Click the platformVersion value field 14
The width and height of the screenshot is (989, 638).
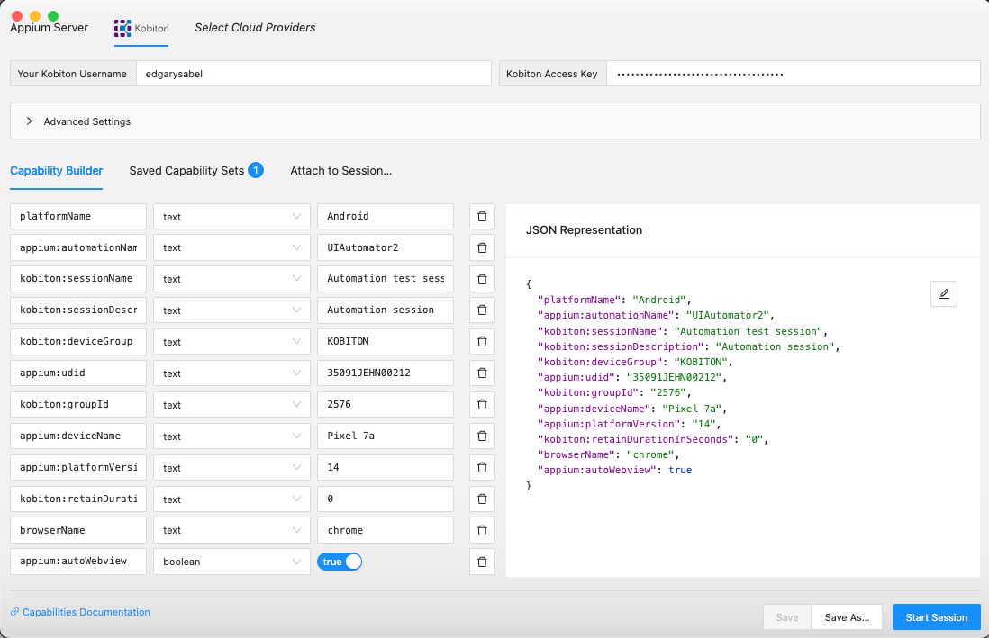[x=386, y=467]
